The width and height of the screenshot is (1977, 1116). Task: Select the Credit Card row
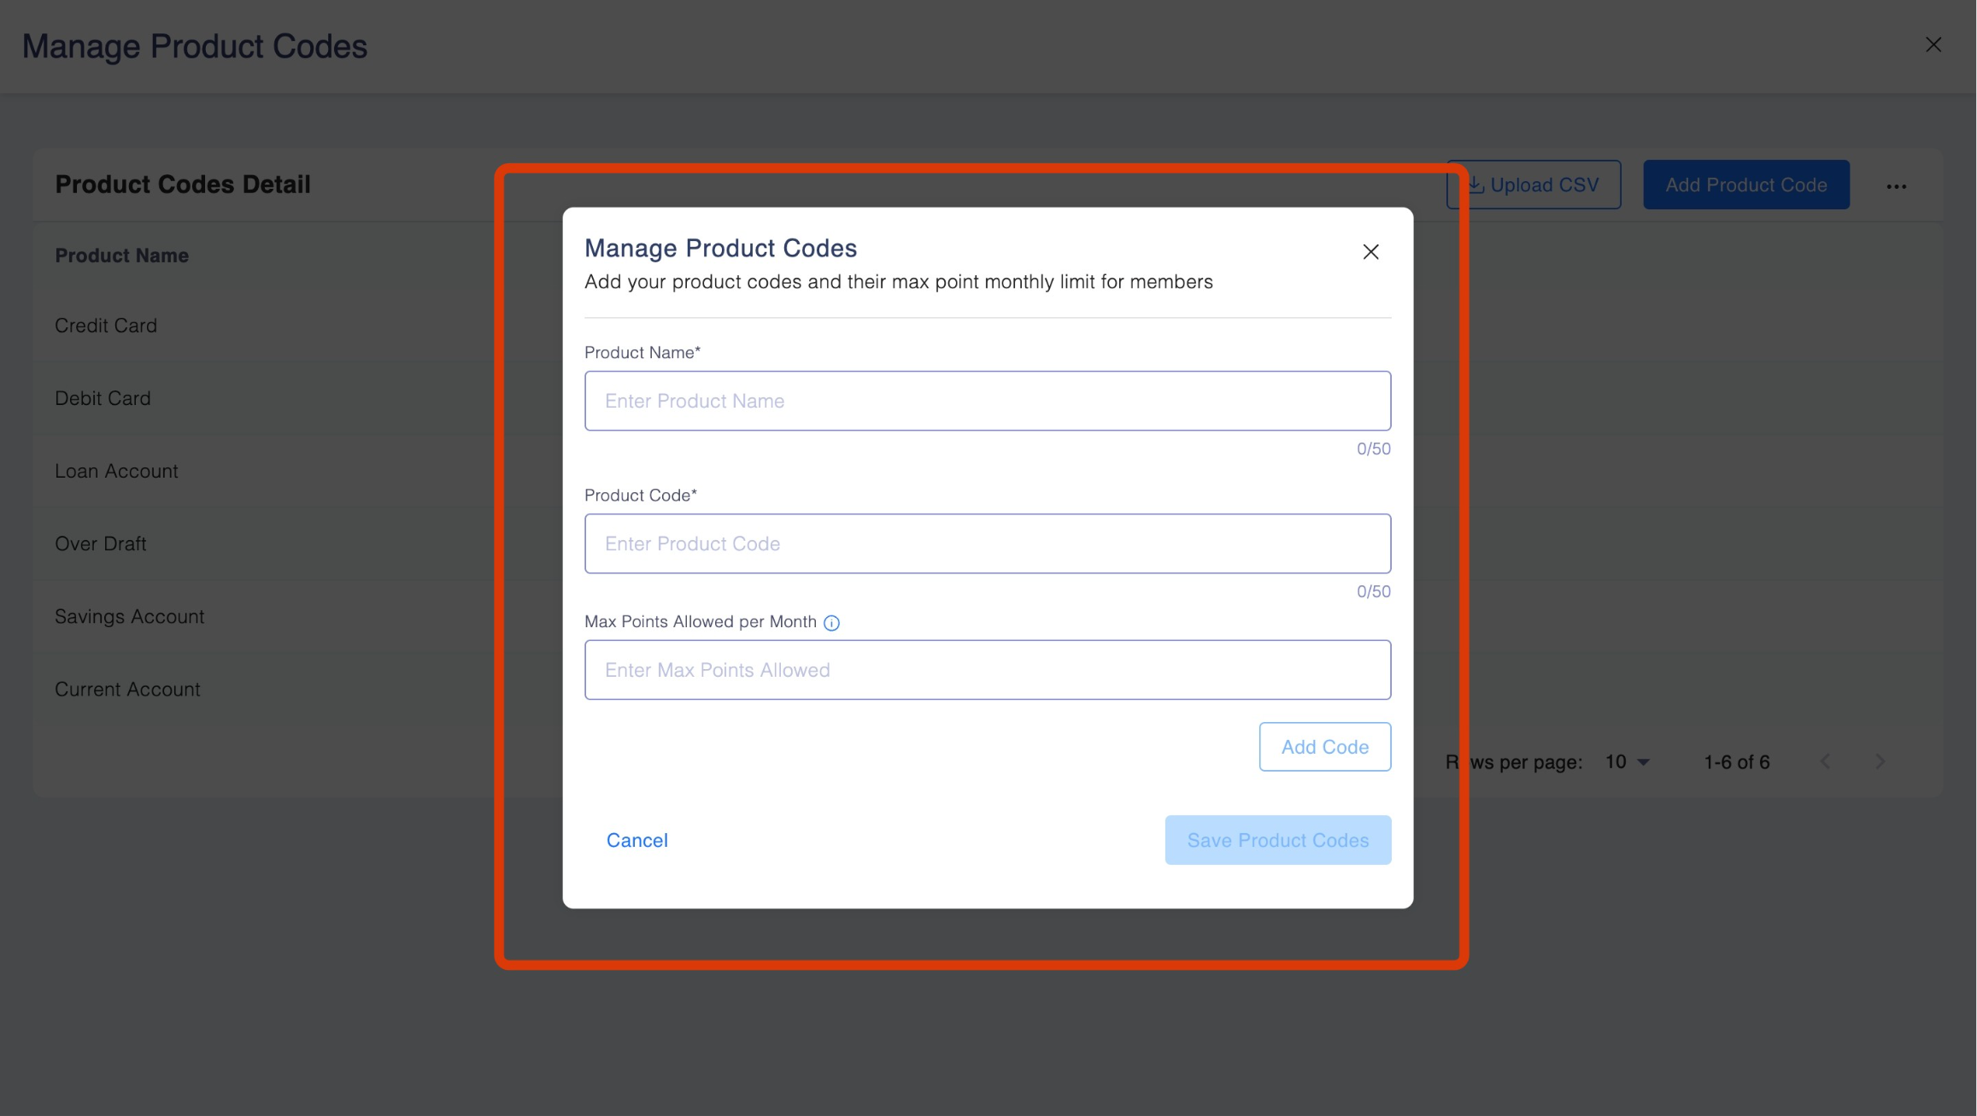pyautogui.click(x=106, y=326)
